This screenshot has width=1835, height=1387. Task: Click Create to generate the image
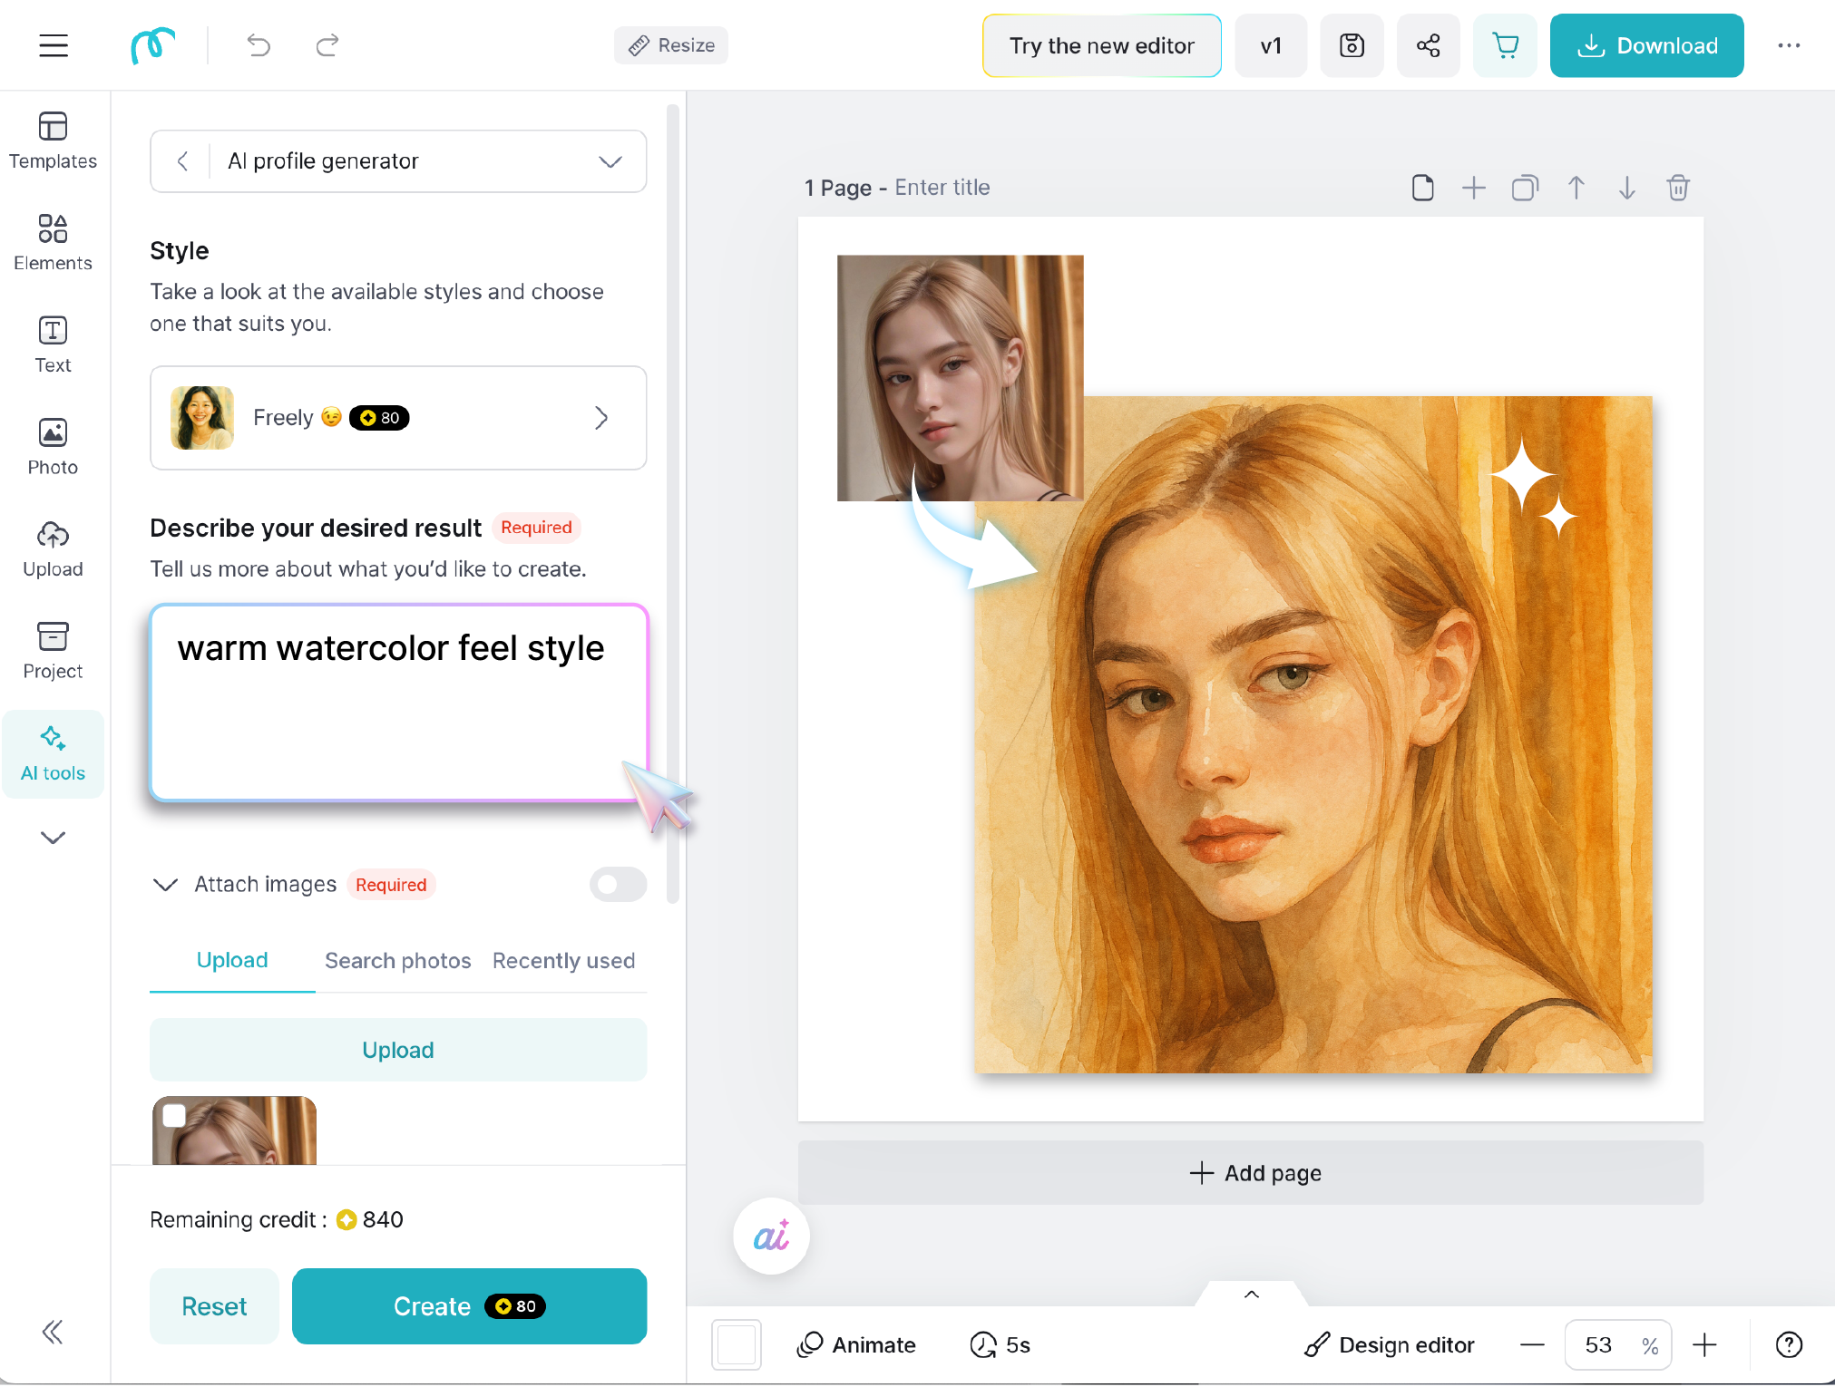click(x=469, y=1306)
